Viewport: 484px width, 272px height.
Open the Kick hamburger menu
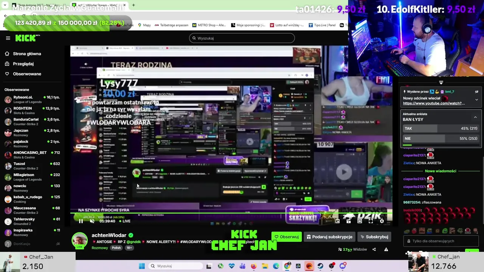point(8,38)
